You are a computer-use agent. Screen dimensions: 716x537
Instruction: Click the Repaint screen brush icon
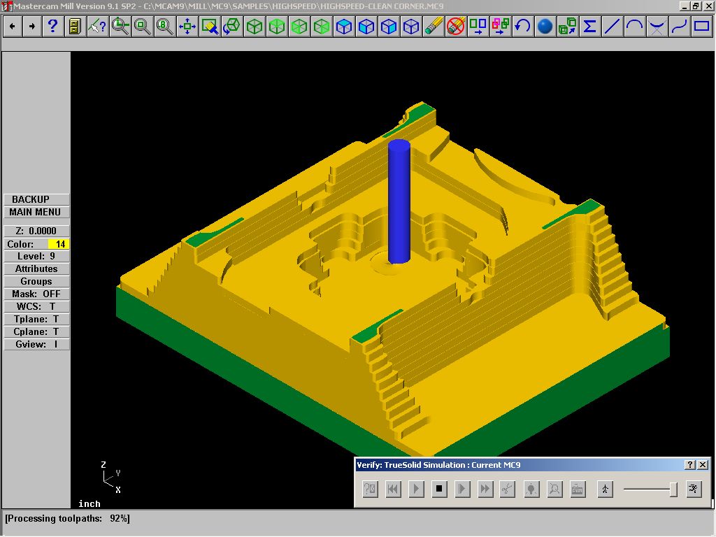pos(210,27)
